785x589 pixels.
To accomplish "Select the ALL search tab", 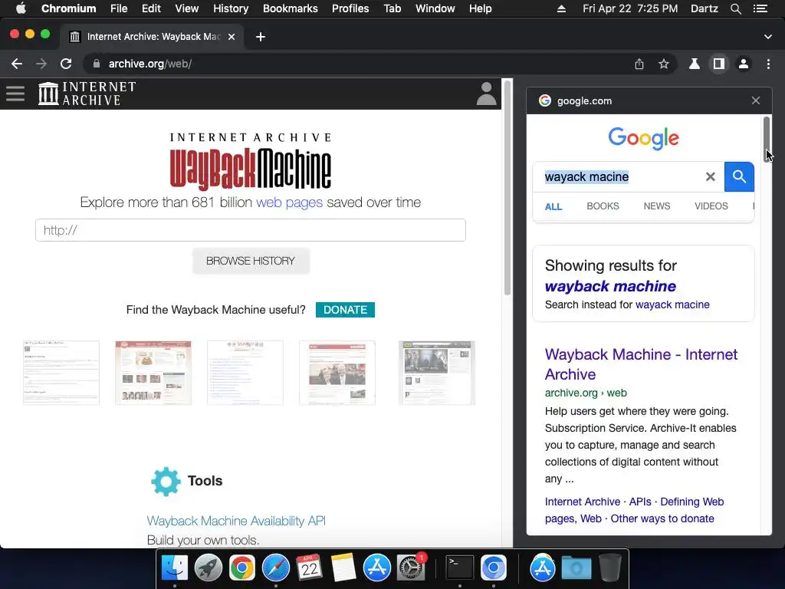I will coord(553,206).
